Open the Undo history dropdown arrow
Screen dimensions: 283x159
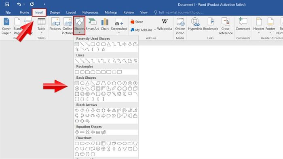(24, 4)
